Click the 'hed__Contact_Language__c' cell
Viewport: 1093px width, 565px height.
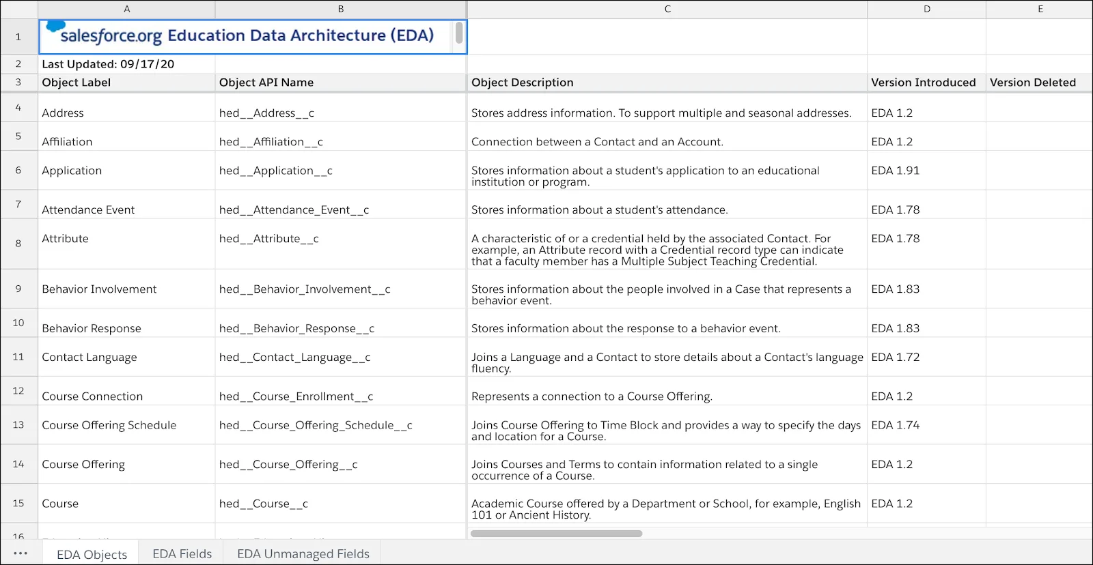[x=341, y=357]
